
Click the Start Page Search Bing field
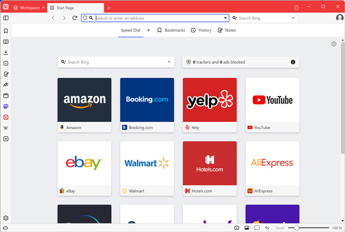pyautogui.click(x=116, y=62)
